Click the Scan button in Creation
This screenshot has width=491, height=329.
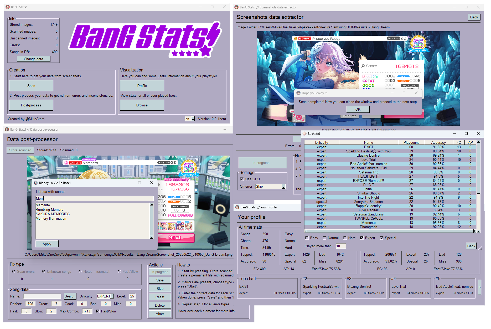31,86
